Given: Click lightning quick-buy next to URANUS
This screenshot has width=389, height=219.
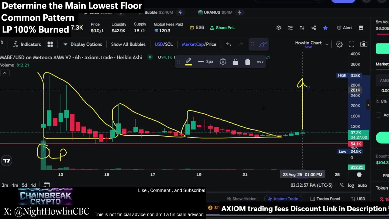Looking at the screenshot, I should [x=239, y=12].
